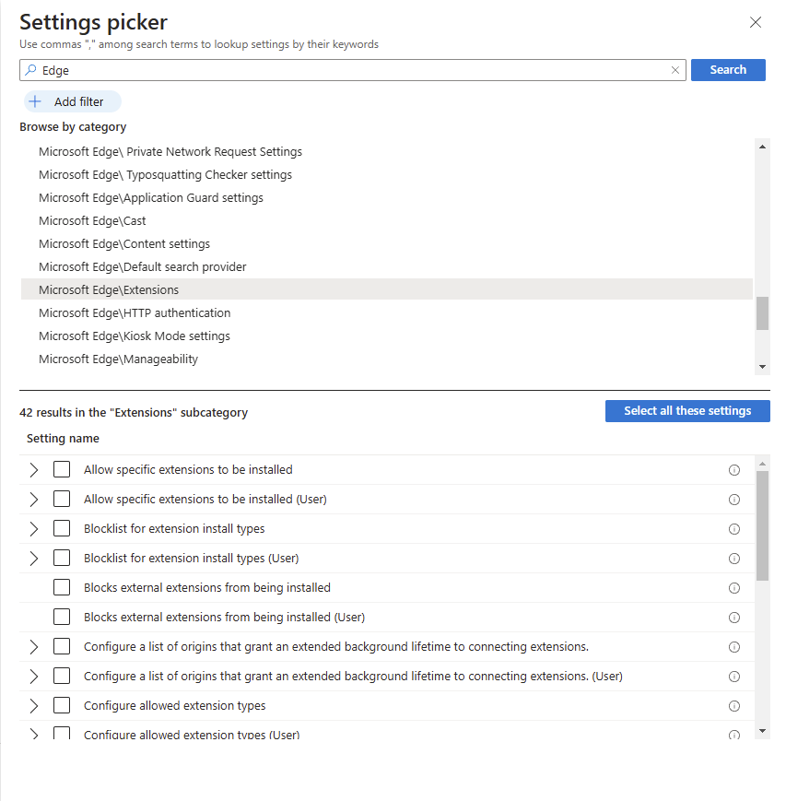Viewport: 786px width, 801px height.
Task: Enable Configure allowed extension types checkbox
Action: tap(62, 705)
